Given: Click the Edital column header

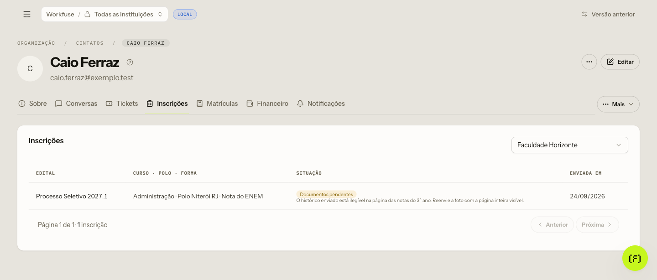Looking at the screenshot, I should click(x=46, y=173).
